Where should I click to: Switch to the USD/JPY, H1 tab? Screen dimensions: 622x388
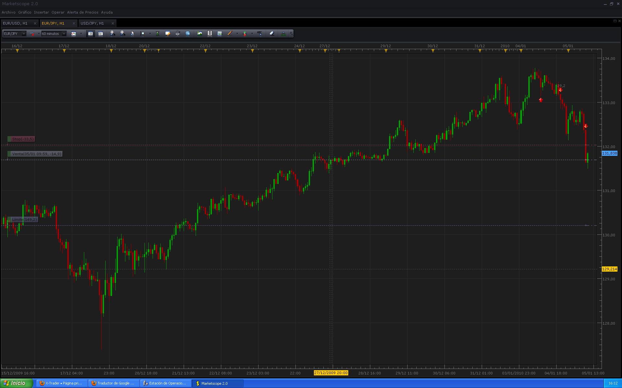click(x=92, y=23)
